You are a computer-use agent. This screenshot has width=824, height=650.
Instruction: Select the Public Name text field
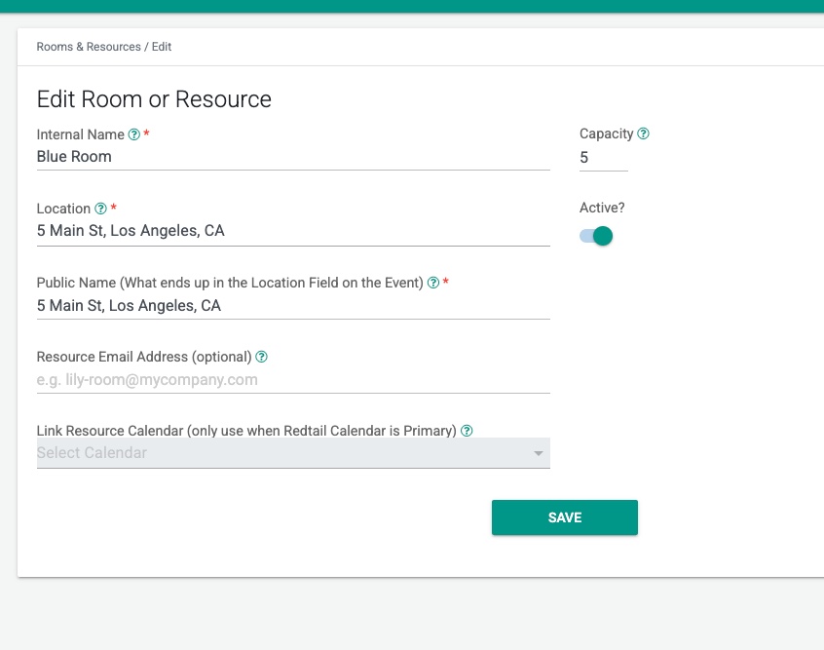pyautogui.click(x=292, y=305)
